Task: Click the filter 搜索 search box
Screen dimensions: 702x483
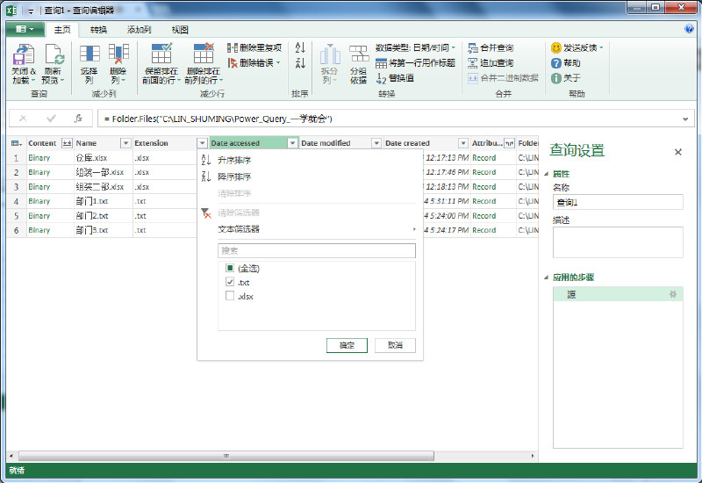Action: [x=317, y=250]
